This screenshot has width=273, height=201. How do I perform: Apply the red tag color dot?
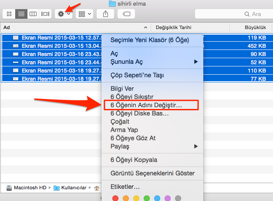coord(115,198)
